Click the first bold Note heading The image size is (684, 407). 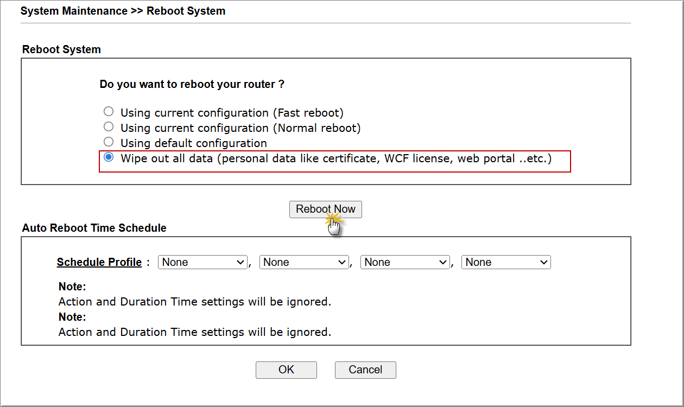coord(72,287)
